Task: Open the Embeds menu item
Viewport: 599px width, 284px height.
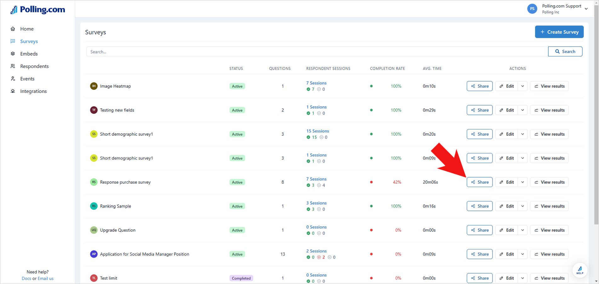Action: [29, 54]
